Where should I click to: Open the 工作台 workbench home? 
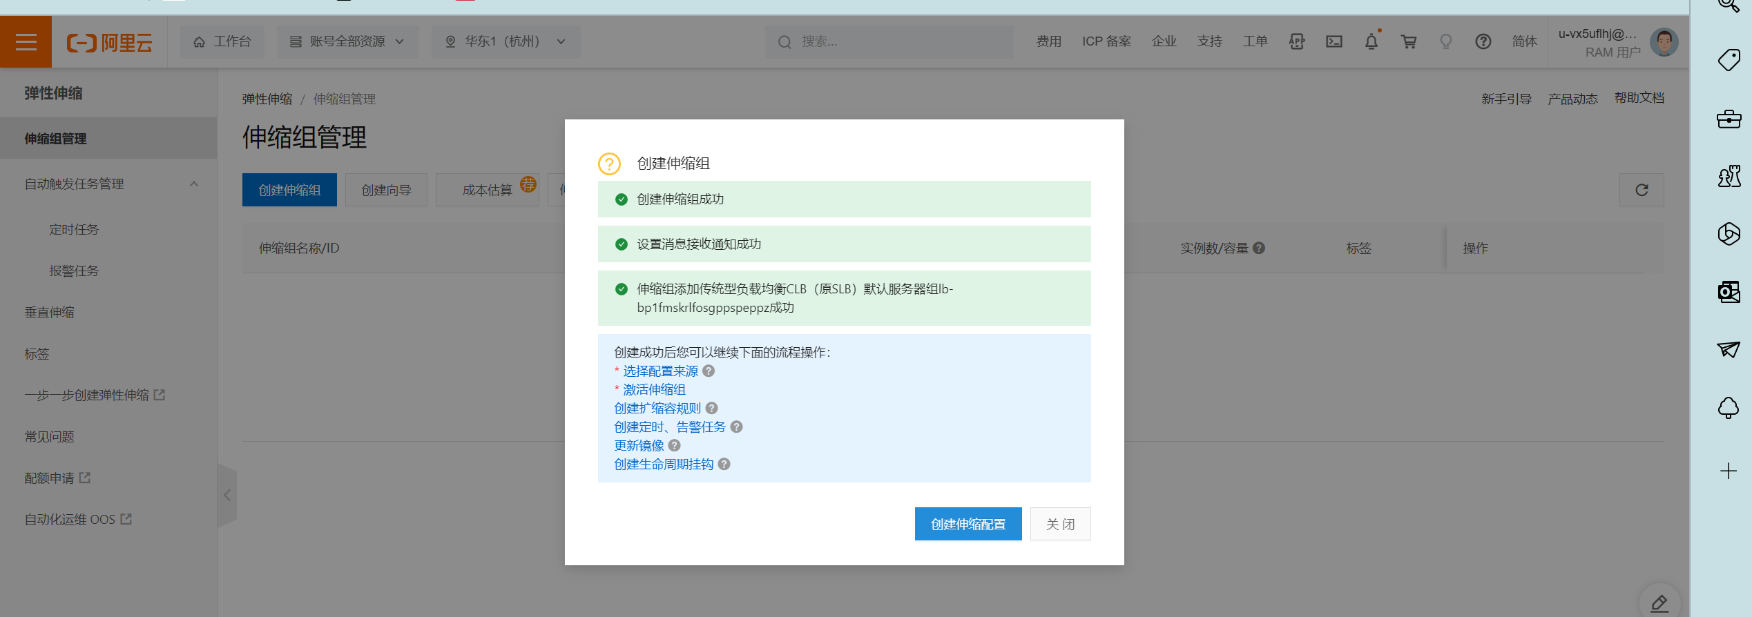pos(222,42)
